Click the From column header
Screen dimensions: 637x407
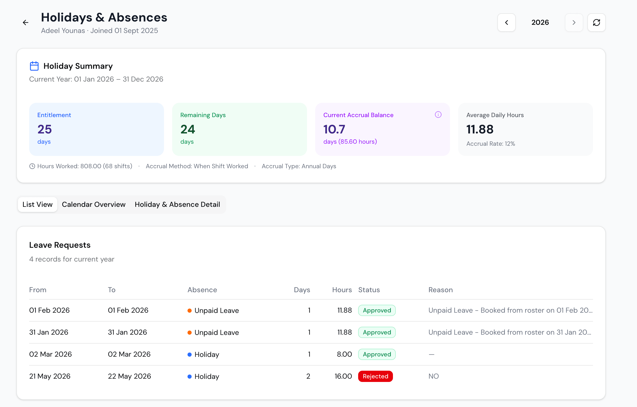pos(38,290)
